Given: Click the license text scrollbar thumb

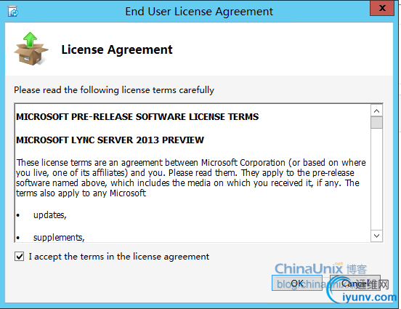Looking at the screenshot, I should pos(376,122).
